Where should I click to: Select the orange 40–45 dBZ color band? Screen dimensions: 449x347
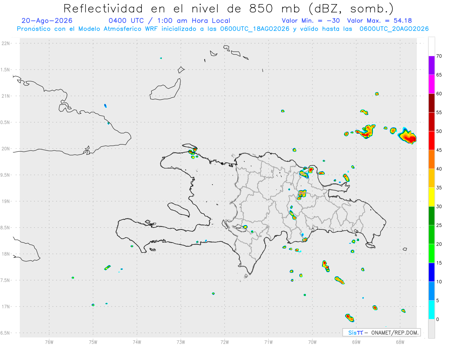click(431, 159)
